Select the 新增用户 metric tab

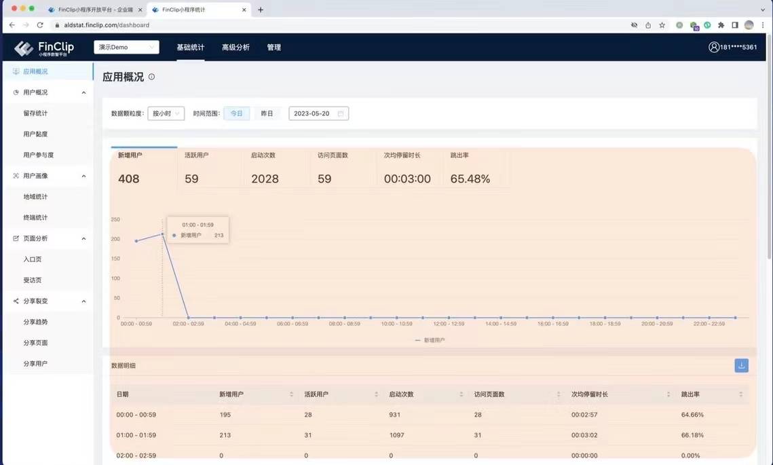[144, 168]
